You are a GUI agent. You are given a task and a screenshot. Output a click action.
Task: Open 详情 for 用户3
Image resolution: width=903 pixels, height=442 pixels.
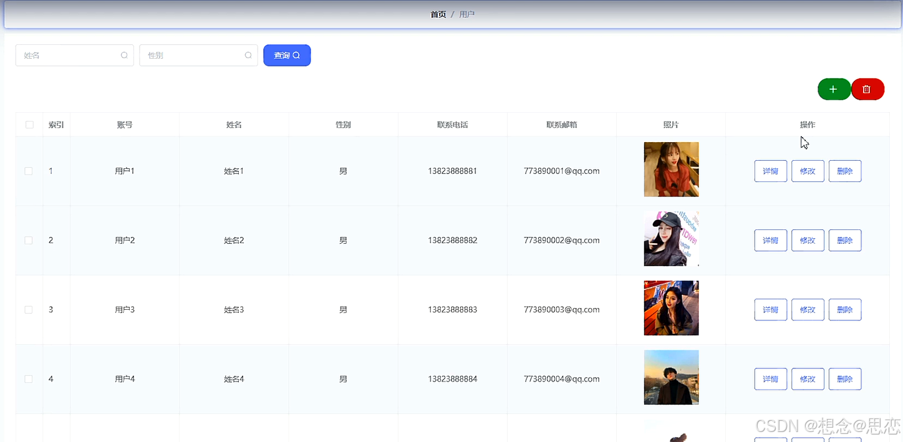[771, 309]
